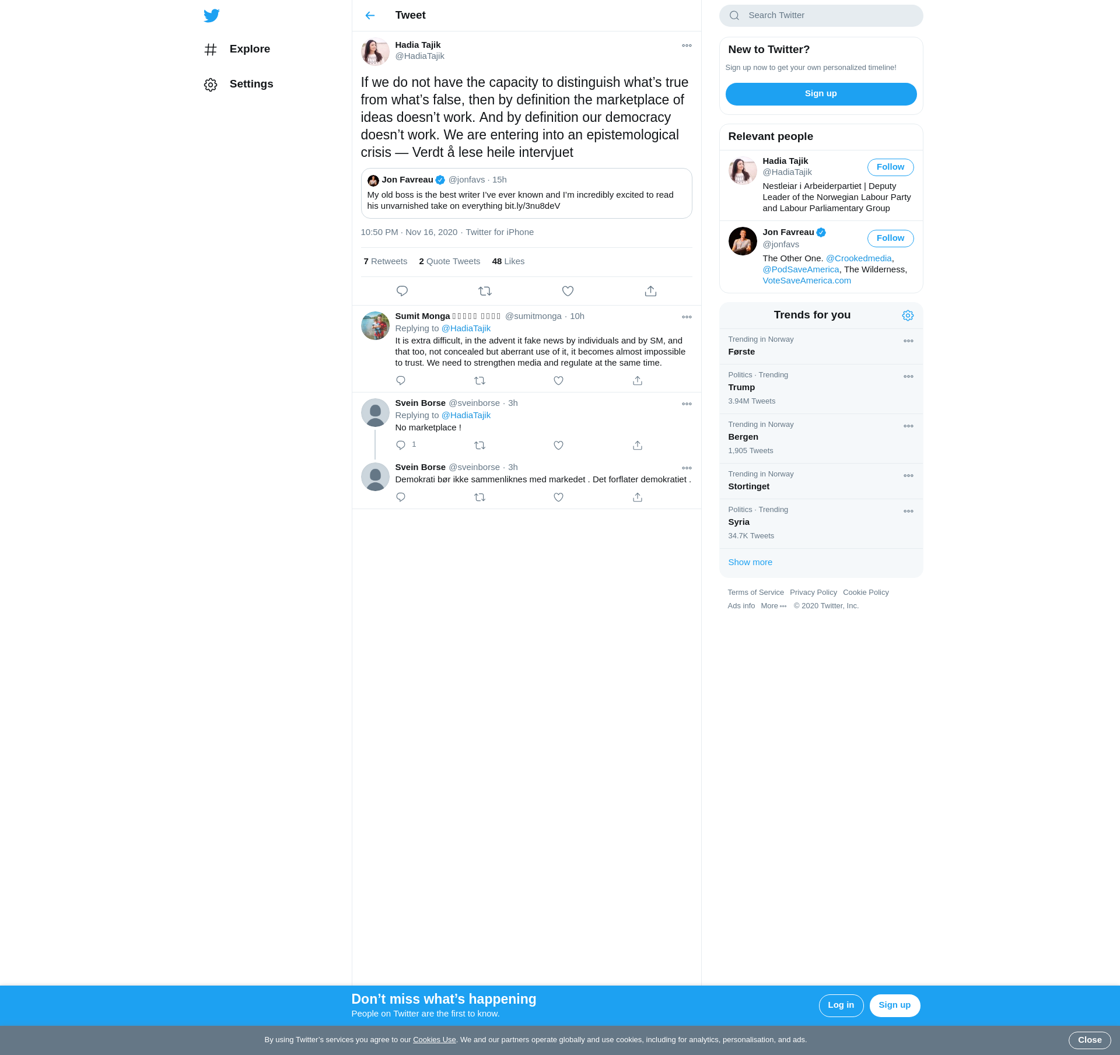The height and width of the screenshot is (1055, 1120).
Task: Follow Hadia Tajik in Relevant people
Action: click(x=890, y=167)
